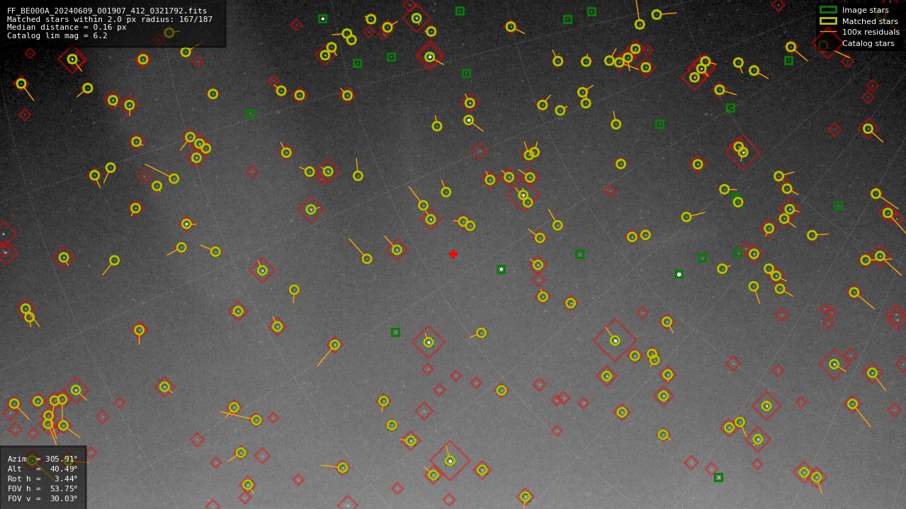906x509 pixels.
Task: Click the FF_BE000A_20240609 FITS file name
Action: click(107, 11)
